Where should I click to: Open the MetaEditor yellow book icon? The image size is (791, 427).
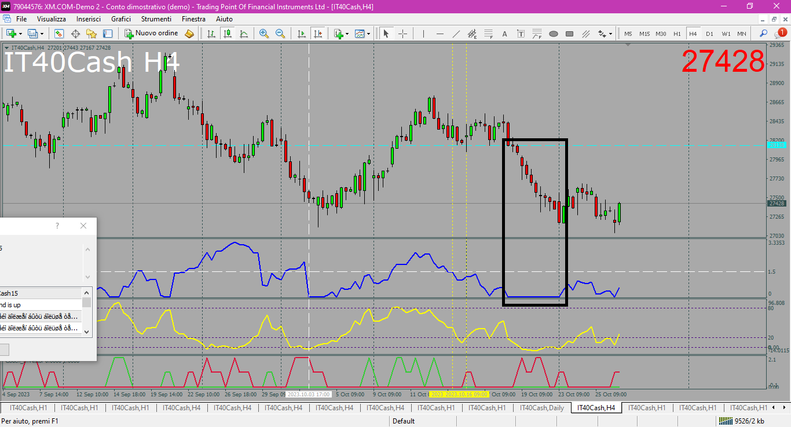tap(189, 34)
